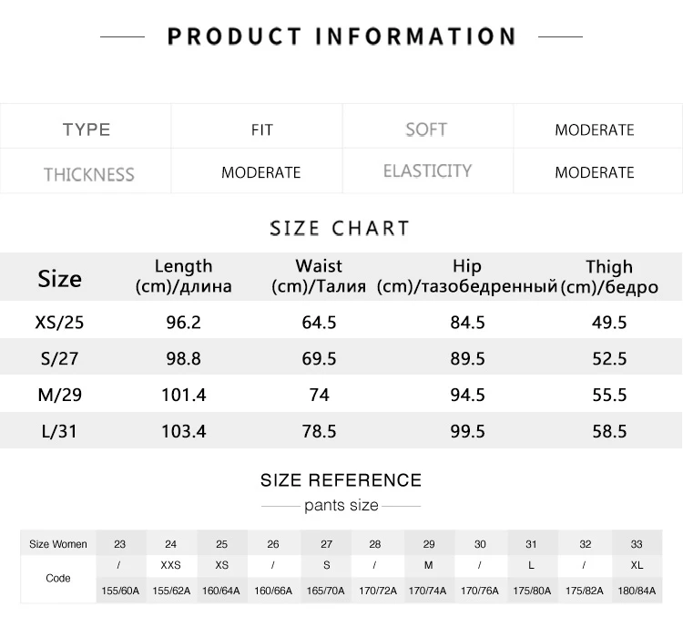
Task: Select the Hip column header
Action: pos(467,276)
